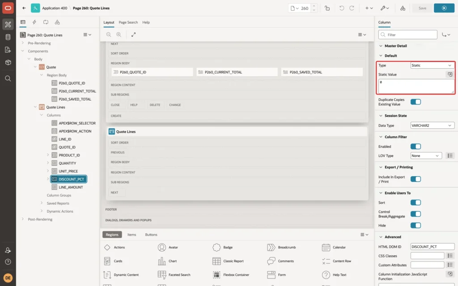Toggle Column Filter Enabled switch

tap(416, 147)
